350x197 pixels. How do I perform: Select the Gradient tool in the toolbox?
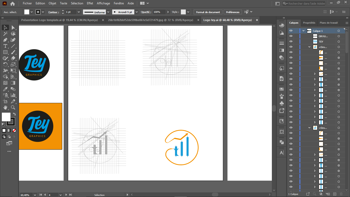click(x=13, y=83)
